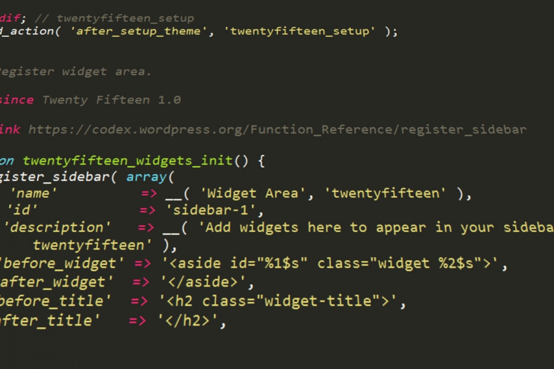Click the 'description' array key
The image size is (554, 369).
pos(57,228)
